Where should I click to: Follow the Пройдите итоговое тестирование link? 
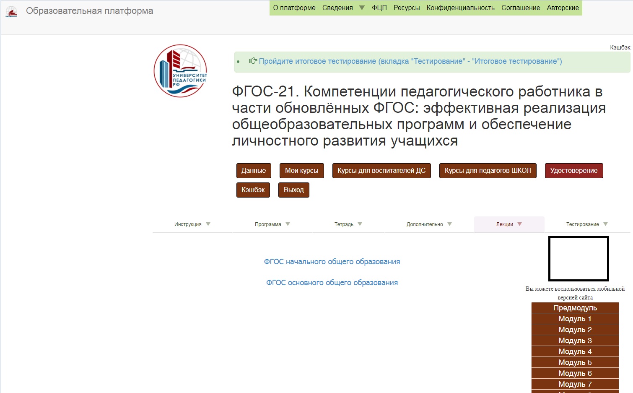(410, 61)
